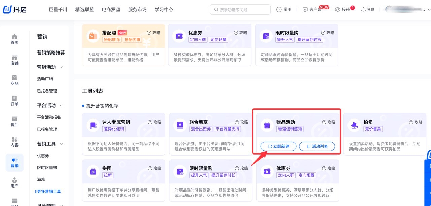Click the 赠品活动 gift icon
431x206 pixels.
pyautogui.click(x=267, y=125)
